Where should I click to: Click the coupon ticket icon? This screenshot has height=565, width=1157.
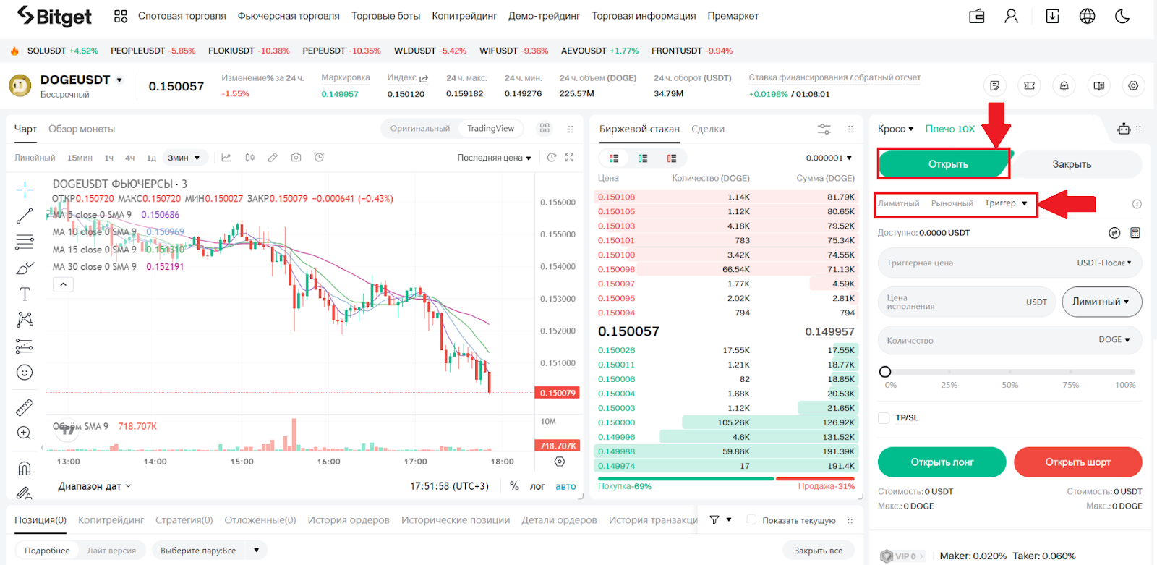pyautogui.click(x=1029, y=85)
